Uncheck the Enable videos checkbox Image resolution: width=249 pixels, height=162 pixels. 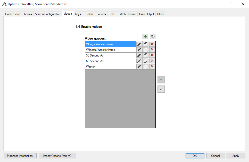[78, 27]
